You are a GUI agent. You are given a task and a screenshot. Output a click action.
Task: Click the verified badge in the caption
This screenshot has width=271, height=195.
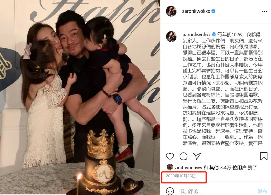(214, 35)
